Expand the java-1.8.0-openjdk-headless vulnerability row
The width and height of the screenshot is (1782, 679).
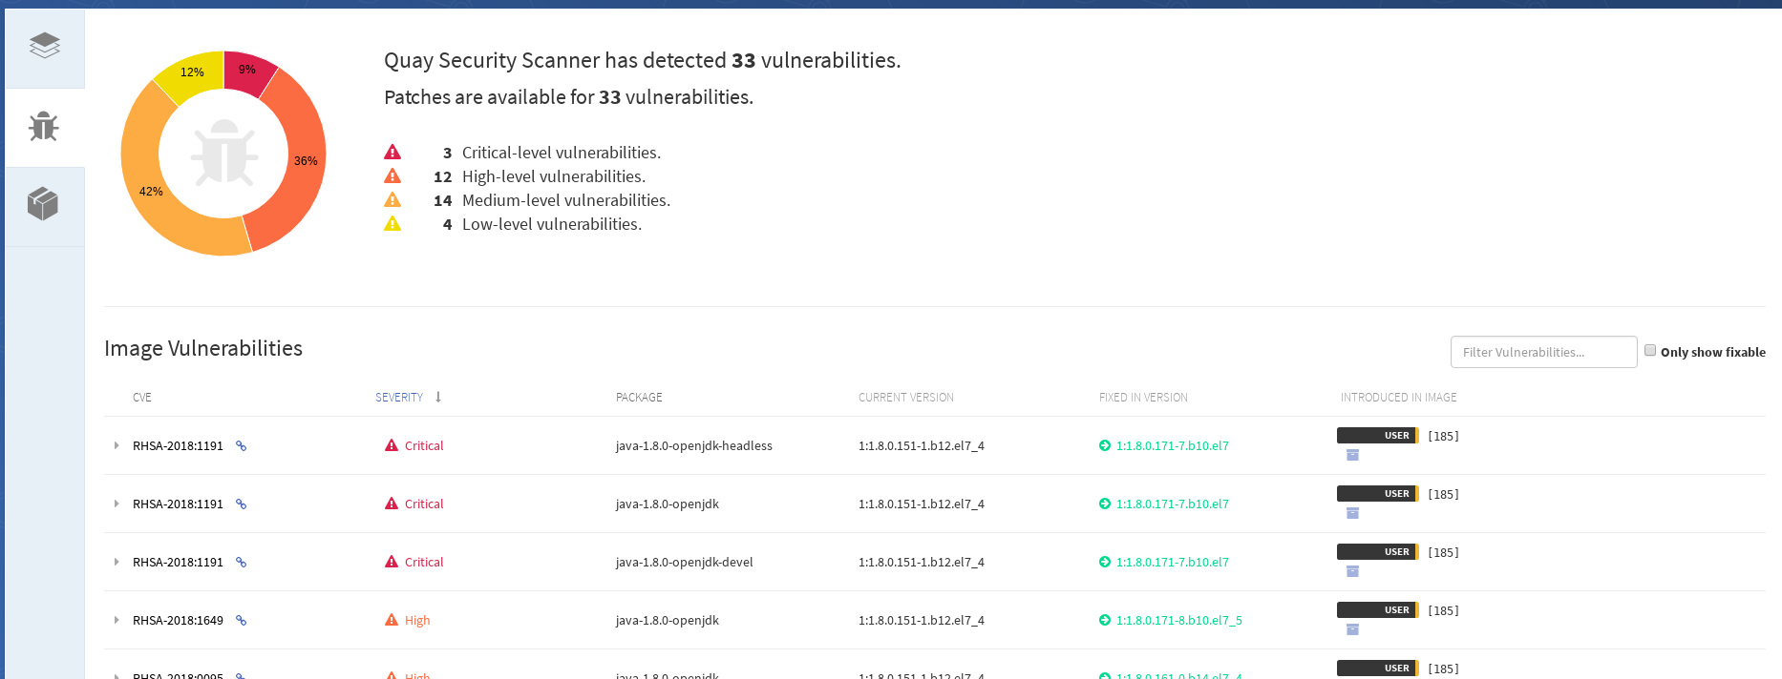tap(117, 445)
